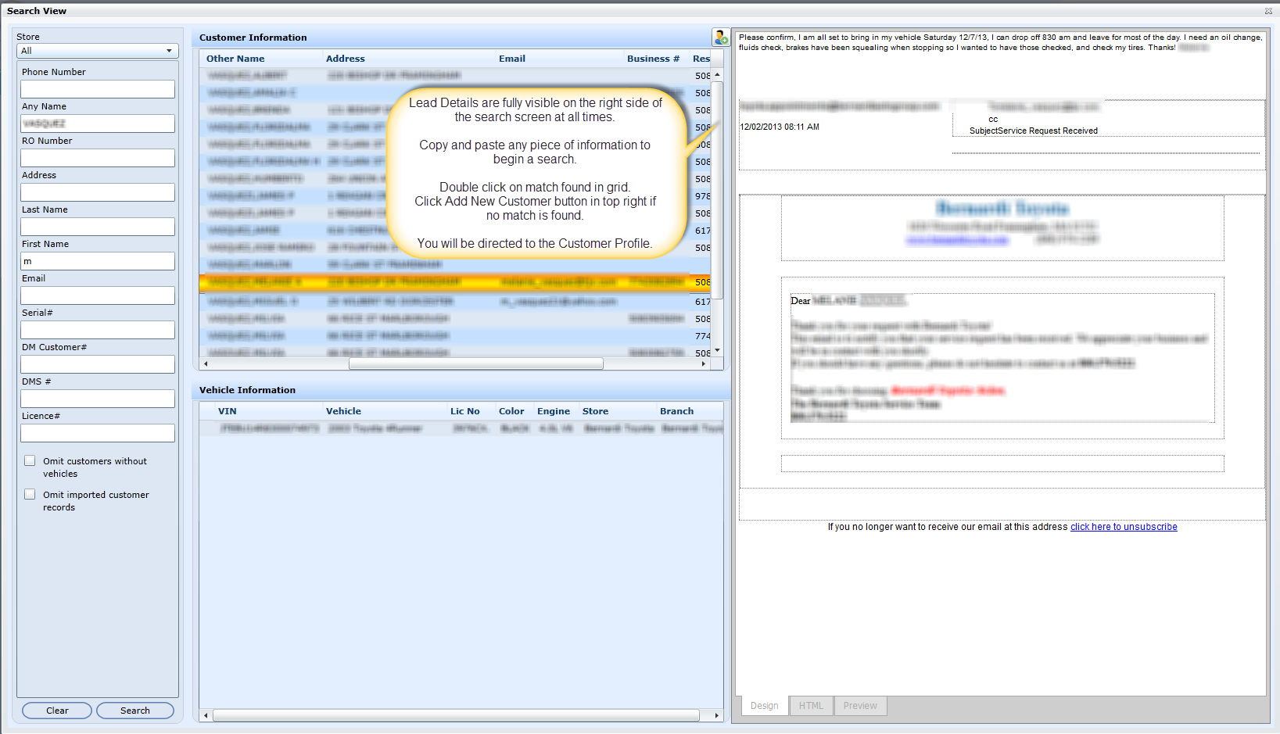Sort by Other Name column header
Screen dimensions: 1280x734
235,59
